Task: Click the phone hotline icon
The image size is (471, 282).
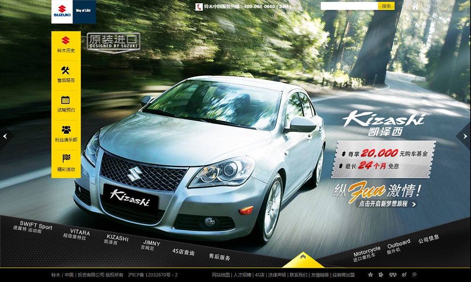Action: tap(199, 7)
